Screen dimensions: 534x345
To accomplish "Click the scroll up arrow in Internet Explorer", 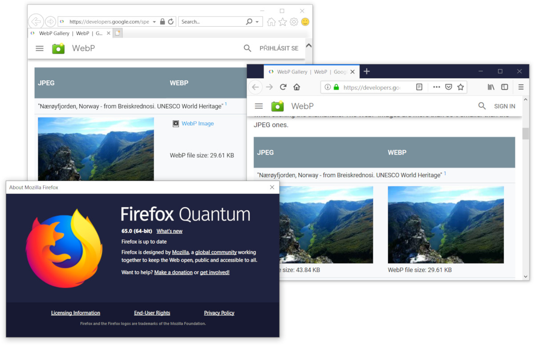I will coord(309,45).
